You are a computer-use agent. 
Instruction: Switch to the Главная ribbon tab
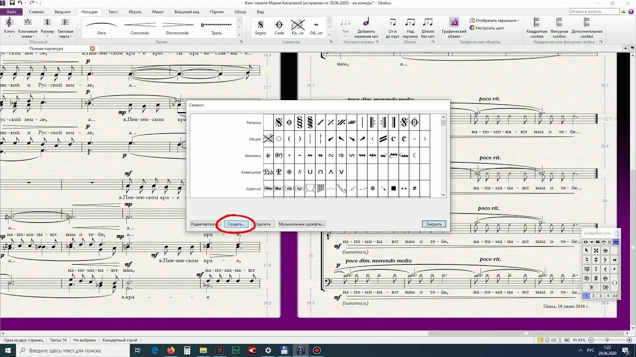pos(36,12)
